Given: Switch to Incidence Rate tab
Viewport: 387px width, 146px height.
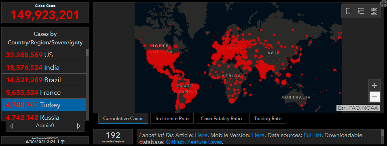Looking at the screenshot, I should pyautogui.click(x=172, y=119).
